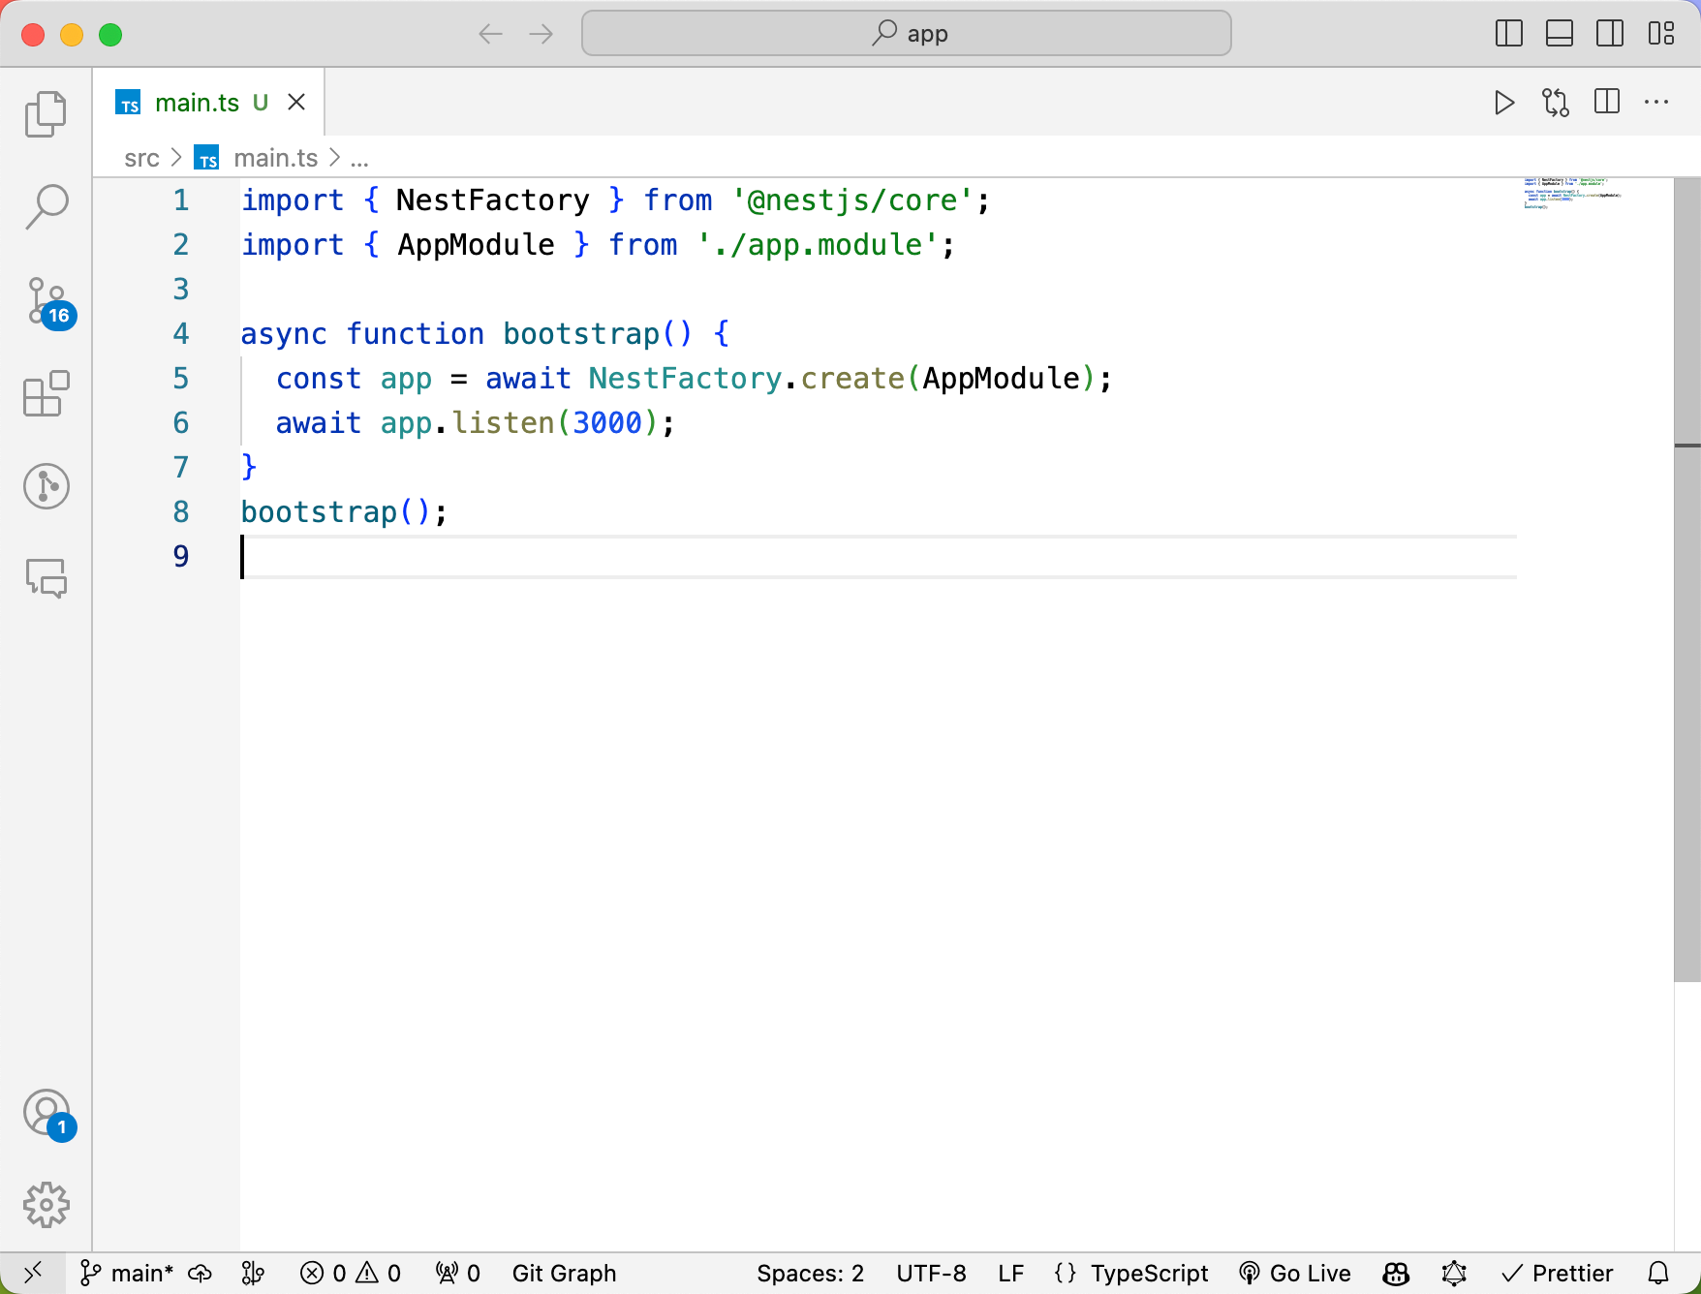Open Source Control with 16 changes
The height and width of the screenshot is (1294, 1701).
click(x=46, y=301)
